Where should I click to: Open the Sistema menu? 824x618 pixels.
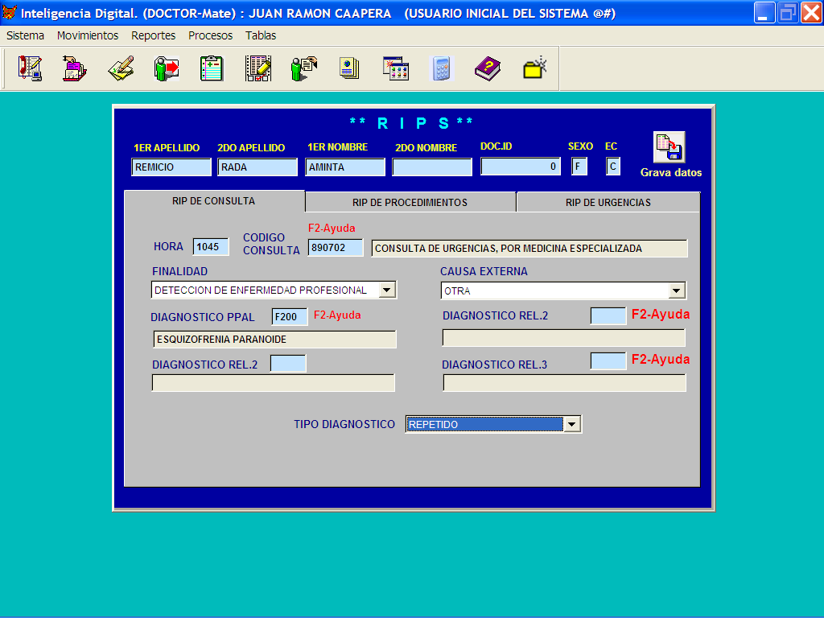(25, 35)
